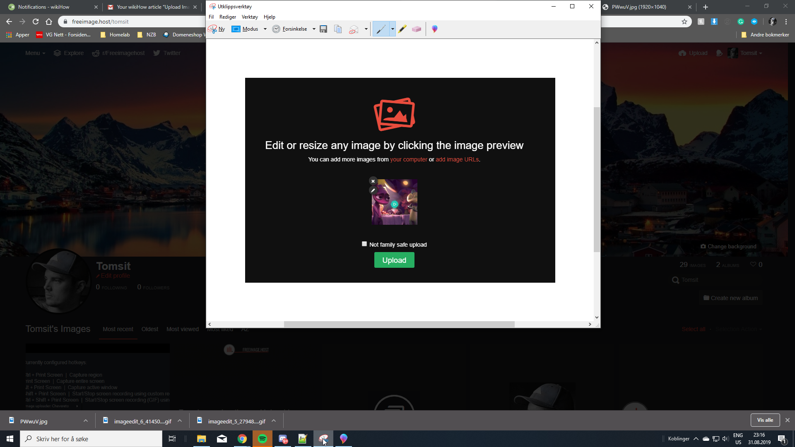The width and height of the screenshot is (795, 447).
Task: Expand the Modus dropdown arrow
Action: pos(265,29)
